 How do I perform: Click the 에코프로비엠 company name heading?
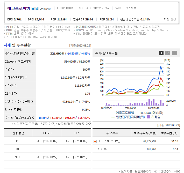click(x=19, y=9)
